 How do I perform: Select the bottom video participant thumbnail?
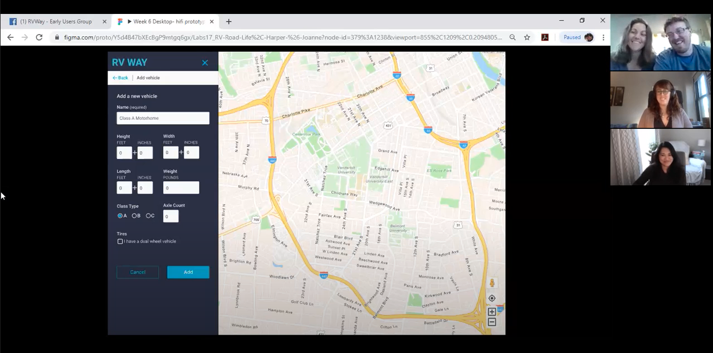[660, 157]
